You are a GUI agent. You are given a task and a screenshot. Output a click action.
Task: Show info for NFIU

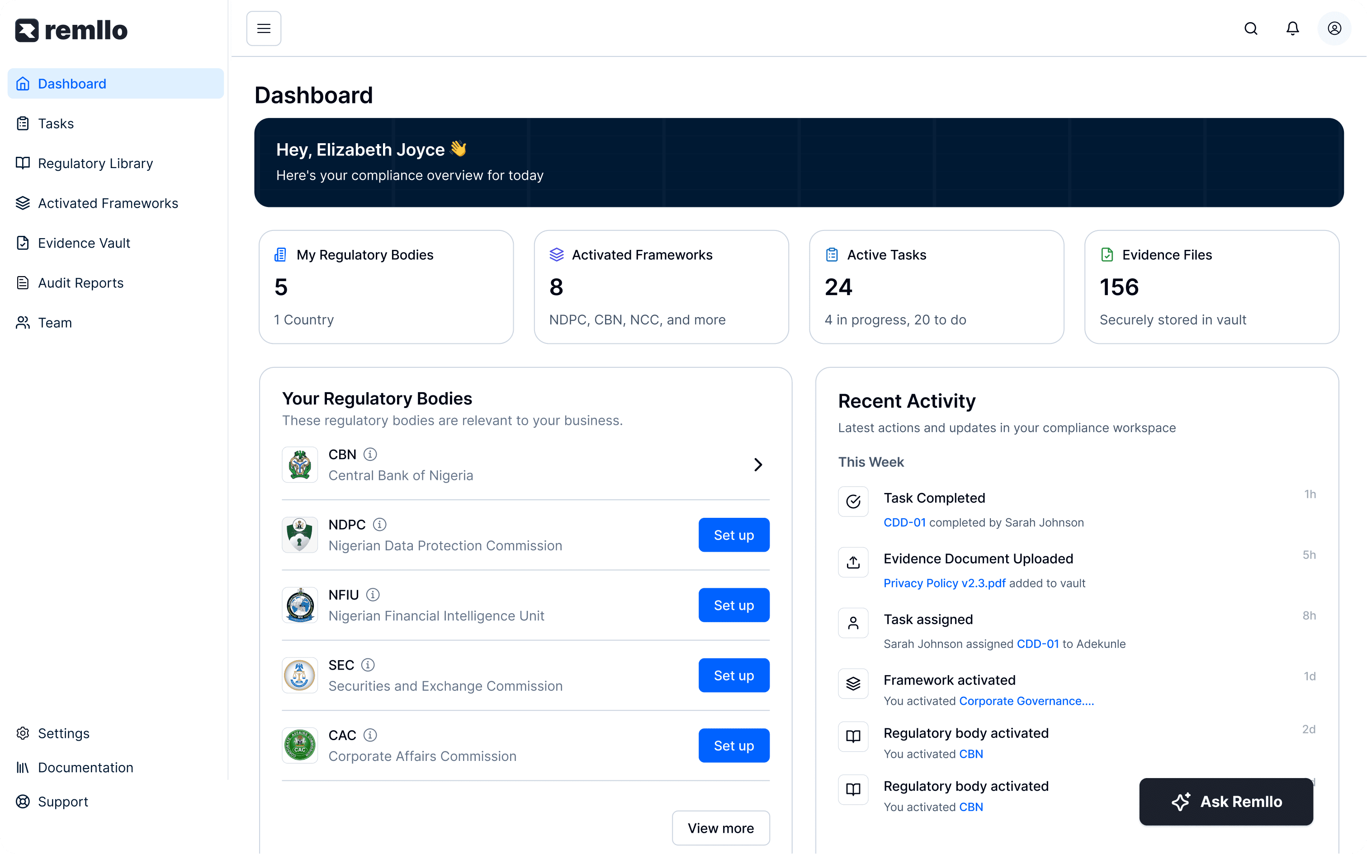point(373,595)
